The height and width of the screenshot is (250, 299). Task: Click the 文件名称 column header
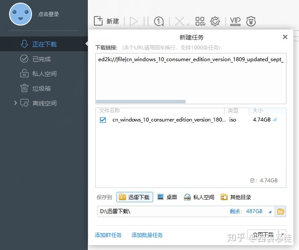109,110
